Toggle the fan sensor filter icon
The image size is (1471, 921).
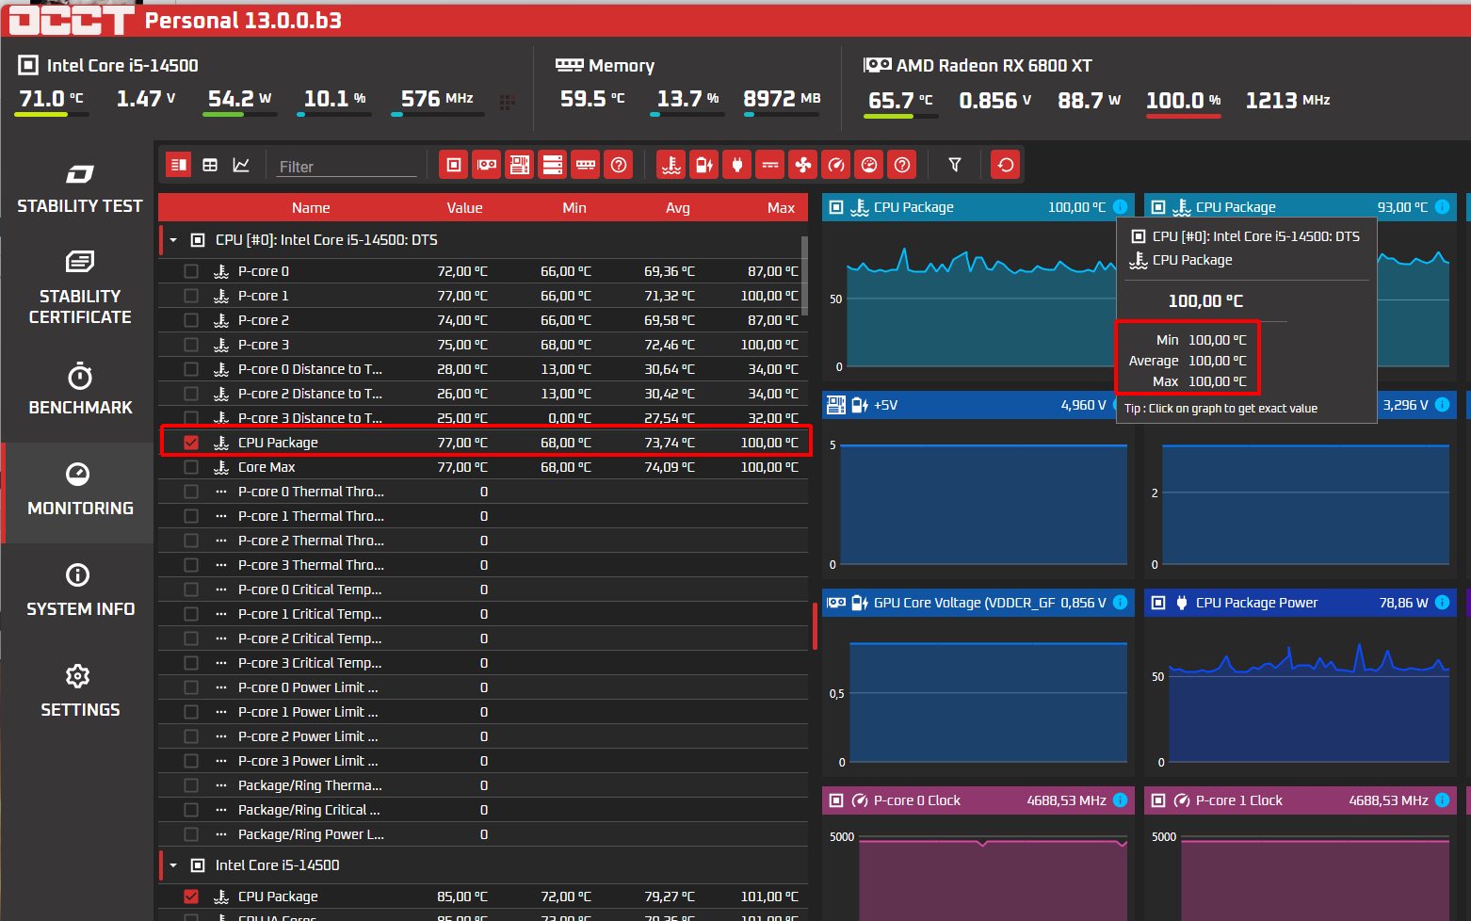click(803, 165)
